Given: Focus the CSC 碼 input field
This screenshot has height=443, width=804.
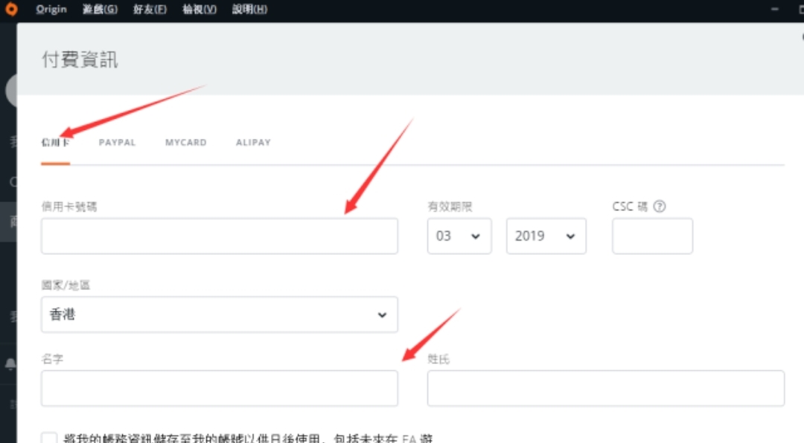Looking at the screenshot, I should [652, 236].
